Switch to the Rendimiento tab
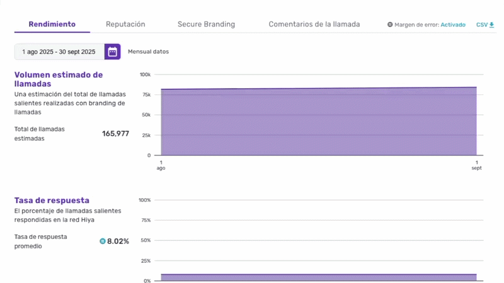Screen dimensions: 504x283 [52, 25]
